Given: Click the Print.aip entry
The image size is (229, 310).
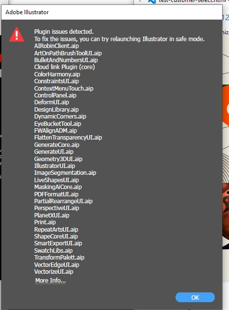Looking at the screenshot, I should [45, 222].
